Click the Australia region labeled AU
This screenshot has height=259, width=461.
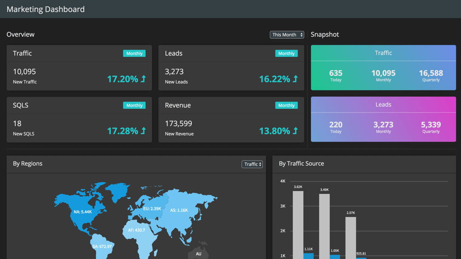(x=199, y=253)
